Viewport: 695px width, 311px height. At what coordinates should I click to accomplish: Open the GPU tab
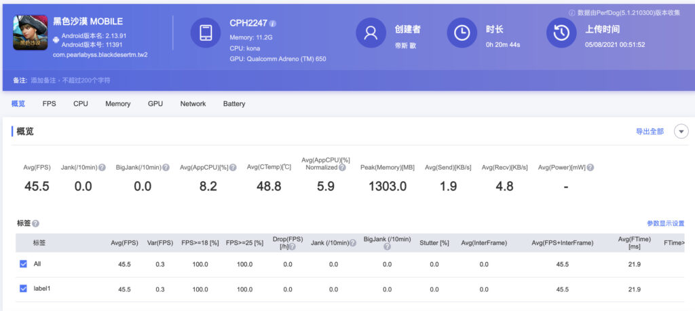(155, 104)
